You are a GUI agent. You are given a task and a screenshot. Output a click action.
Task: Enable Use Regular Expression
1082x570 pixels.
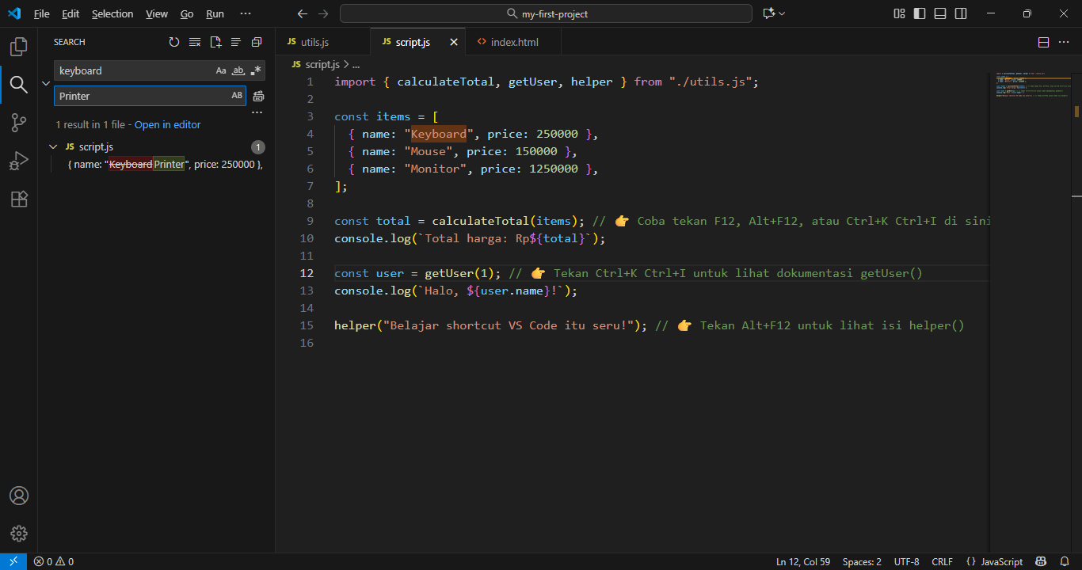(x=255, y=70)
